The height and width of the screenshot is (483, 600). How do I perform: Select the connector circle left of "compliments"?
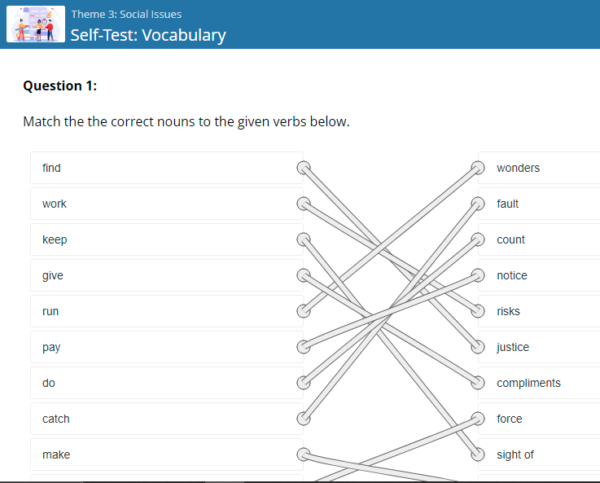point(480,383)
